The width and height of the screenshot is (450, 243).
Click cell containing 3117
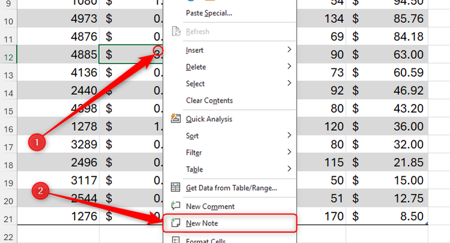point(58,180)
